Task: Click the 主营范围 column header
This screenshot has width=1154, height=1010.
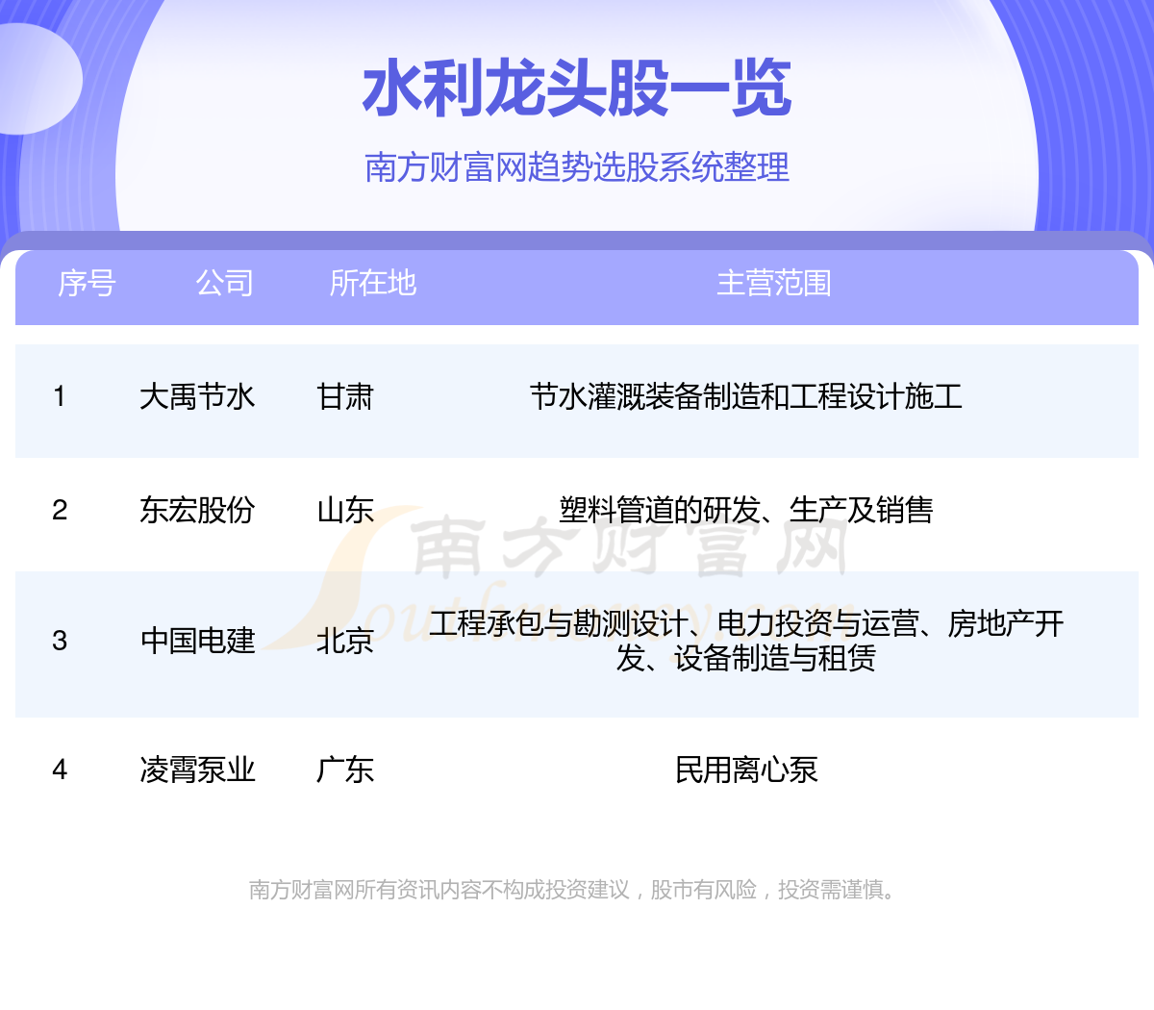Action: [x=774, y=283]
